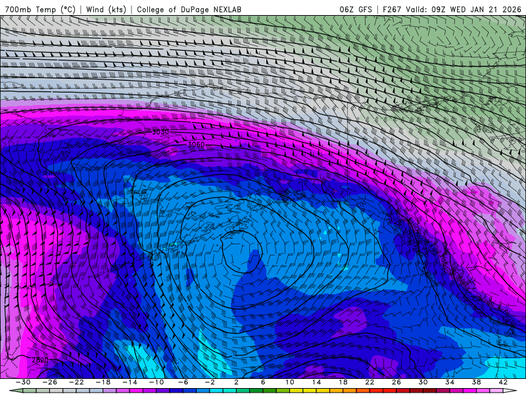Click the '3060' height contour label
Image resolution: width=526 pixels, height=394 pixels.
pos(196,144)
